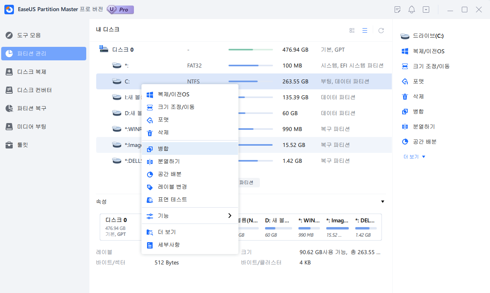490x293 pixels.
Task: Select the 15.52 GB Image partition row
Action: (x=244, y=145)
